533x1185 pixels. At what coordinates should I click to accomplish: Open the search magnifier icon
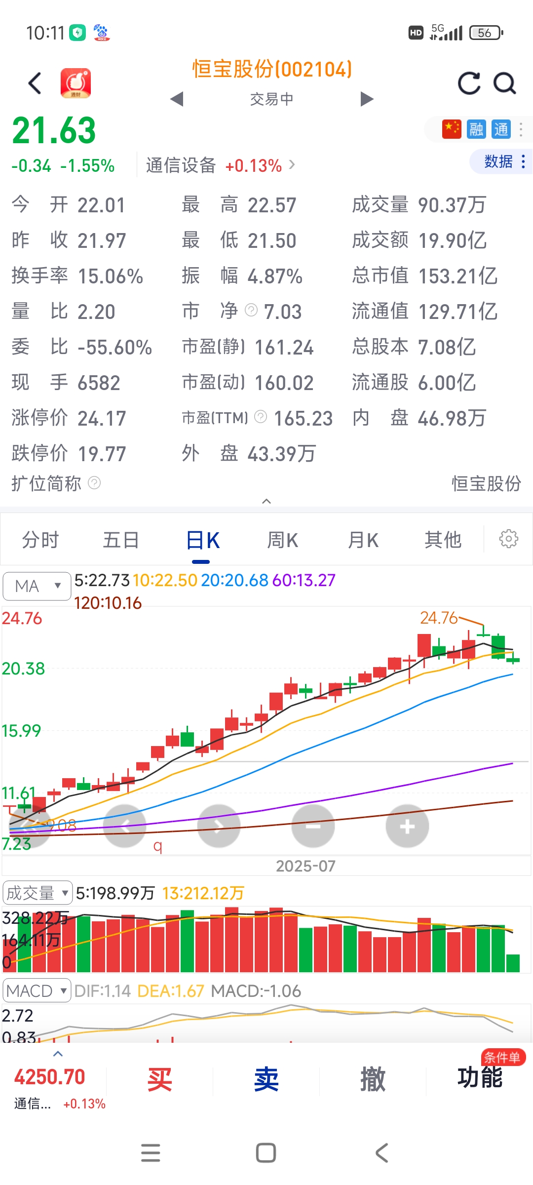(505, 83)
